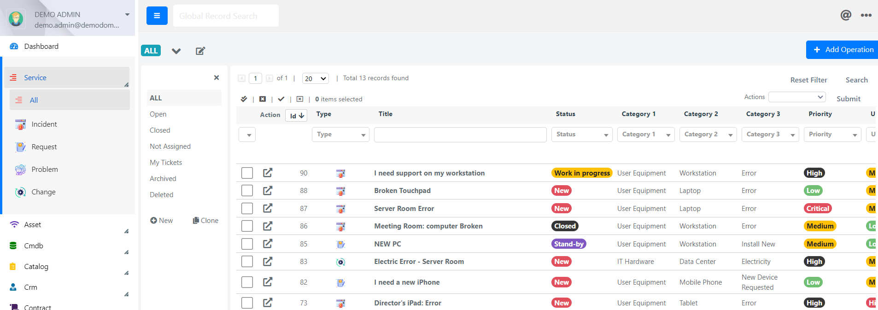Click the admin user avatar
The height and width of the screenshot is (310, 878).
[x=16, y=19]
